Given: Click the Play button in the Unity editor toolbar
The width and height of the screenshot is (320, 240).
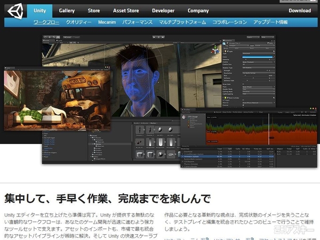Looking at the screenshot, I should (x=154, y=37).
